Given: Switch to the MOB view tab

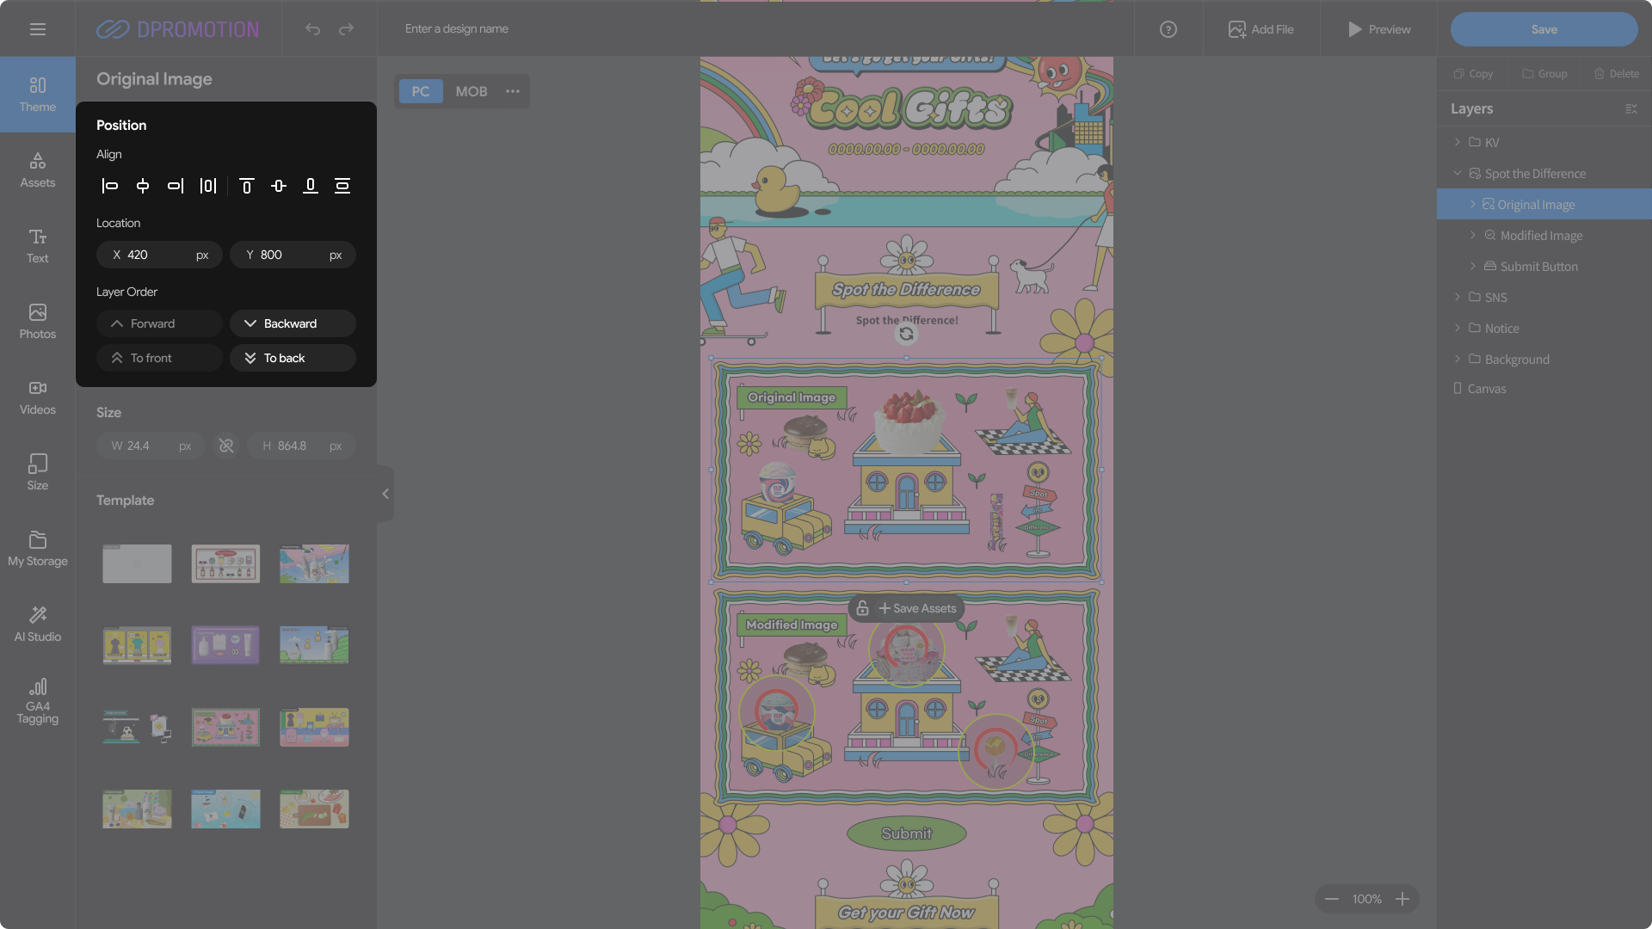Looking at the screenshot, I should tap(471, 91).
